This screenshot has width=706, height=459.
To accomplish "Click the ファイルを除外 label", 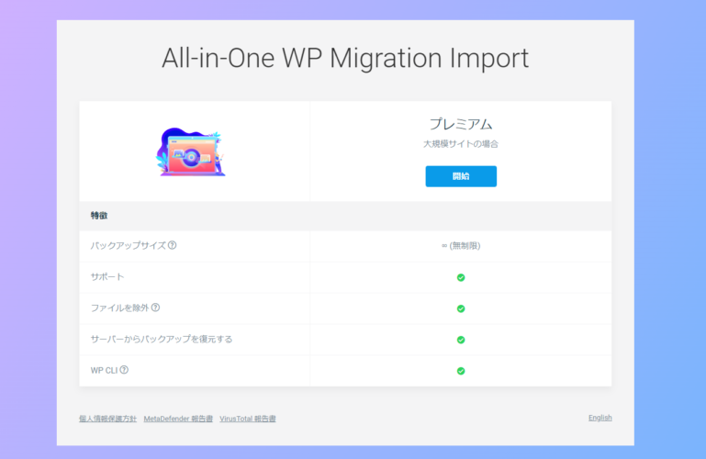I will point(119,308).
